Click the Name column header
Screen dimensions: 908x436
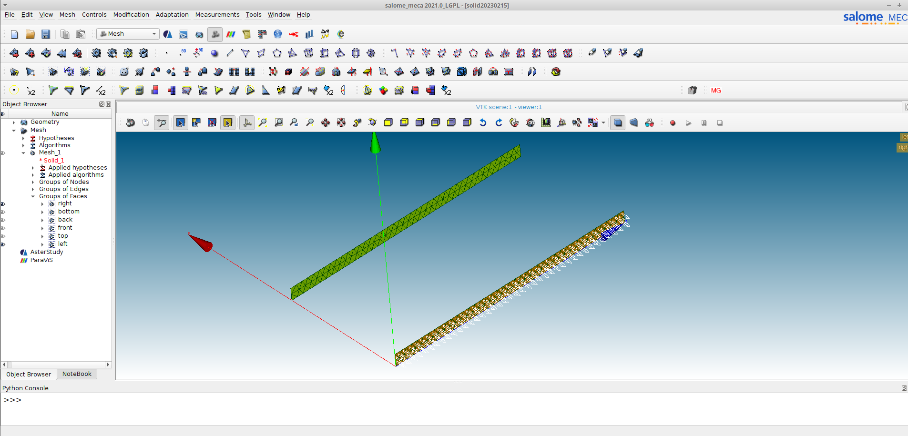(60, 114)
